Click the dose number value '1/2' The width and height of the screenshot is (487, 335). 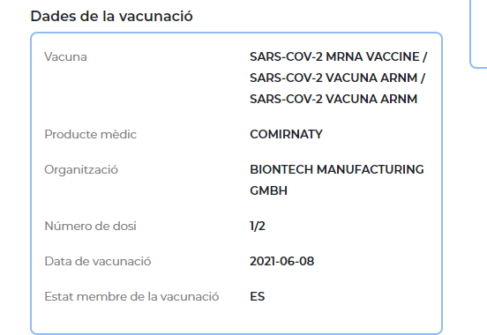pyautogui.click(x=258, y=226)
